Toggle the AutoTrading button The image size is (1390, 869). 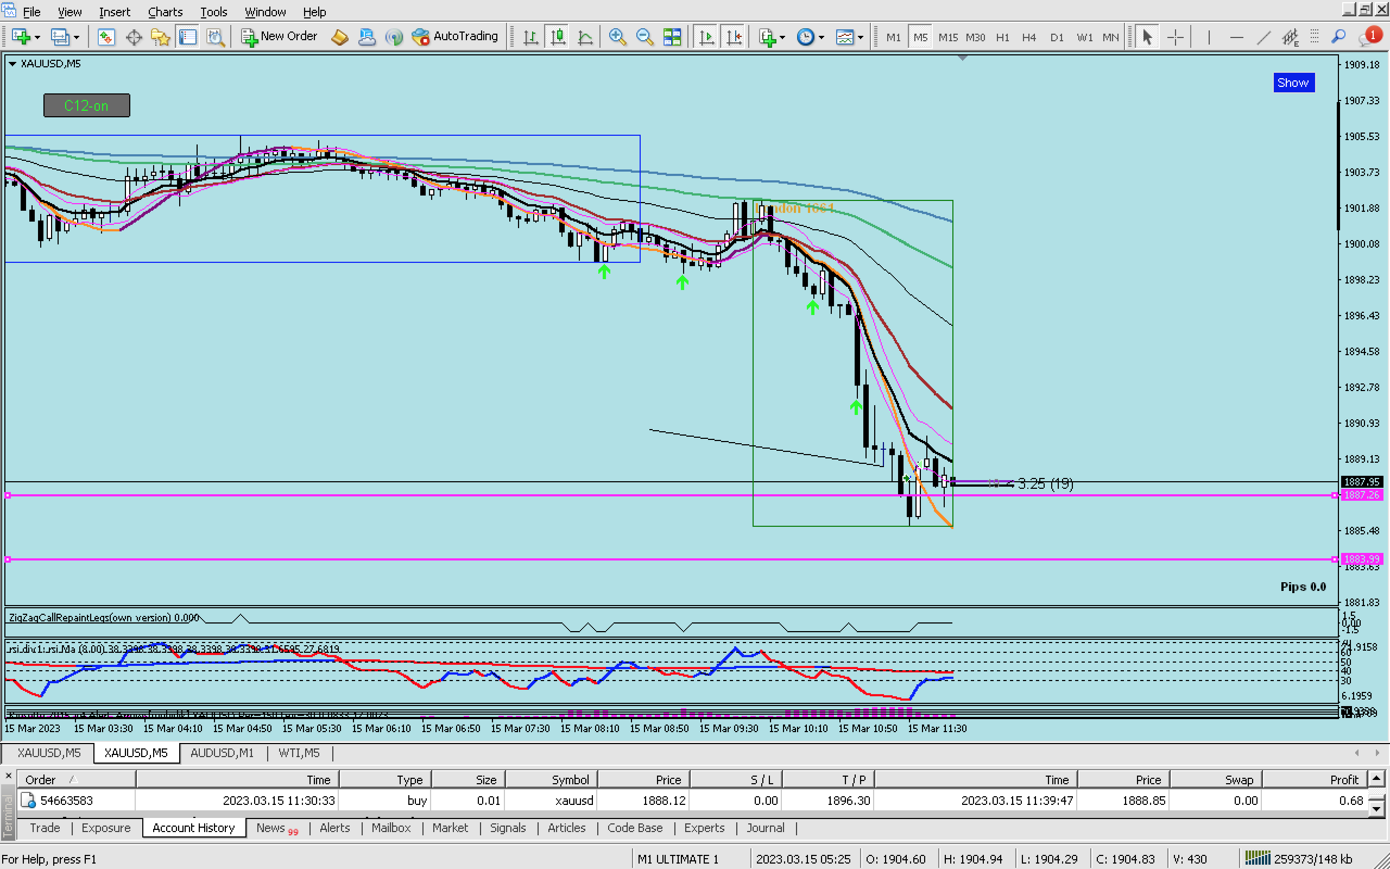(455, 36)
